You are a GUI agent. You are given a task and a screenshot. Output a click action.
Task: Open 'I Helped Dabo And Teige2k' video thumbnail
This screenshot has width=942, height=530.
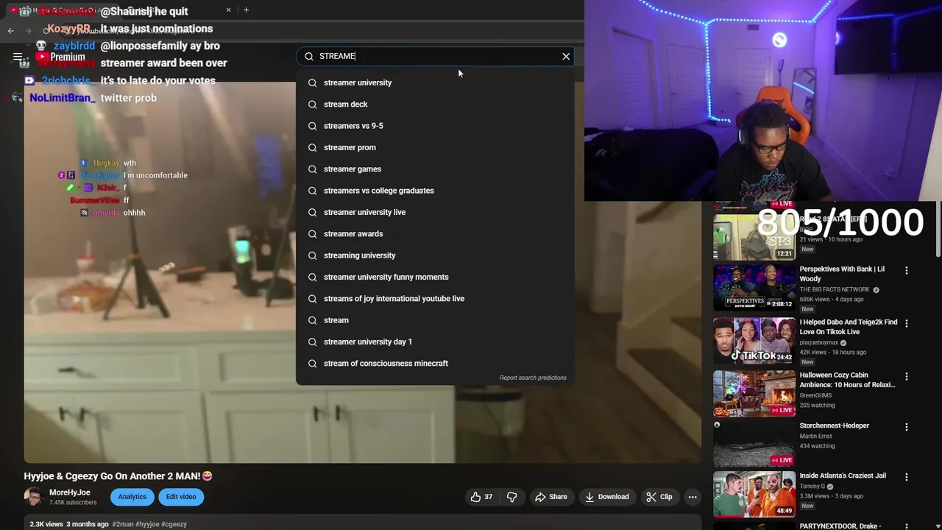(x=754, y=342)
